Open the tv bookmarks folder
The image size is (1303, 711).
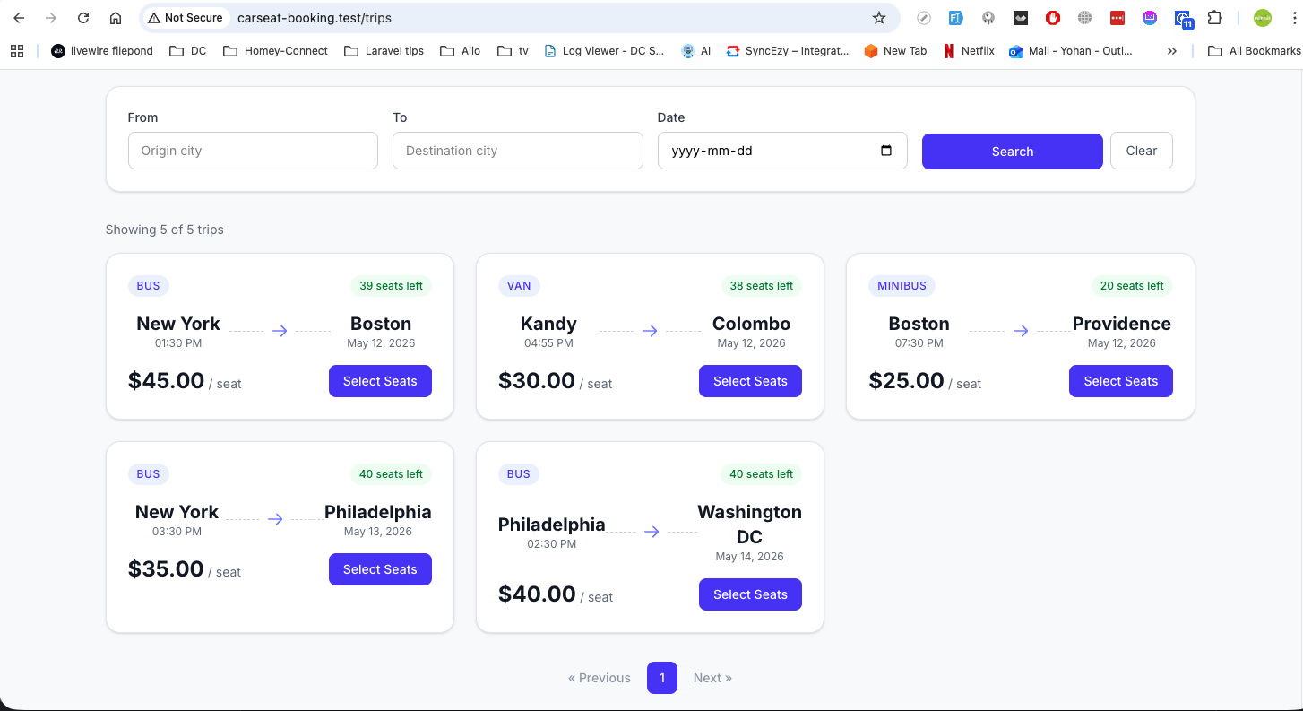click(513, 51)
